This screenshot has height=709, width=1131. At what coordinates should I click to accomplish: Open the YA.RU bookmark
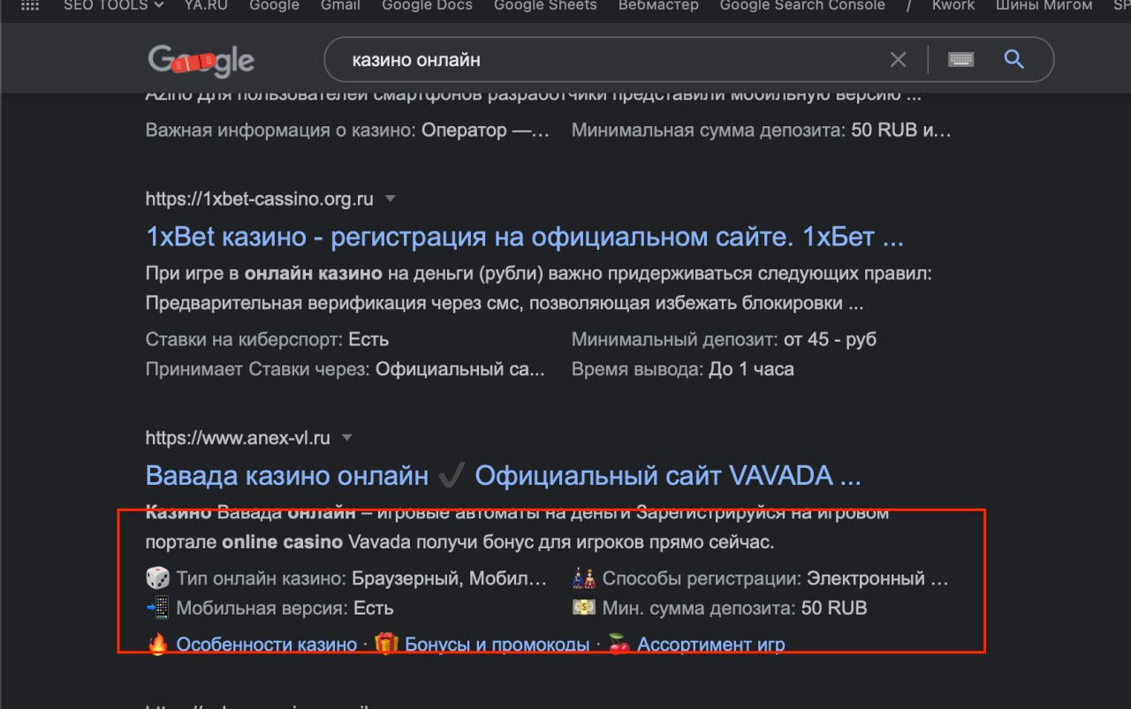(x=206, y=4)
